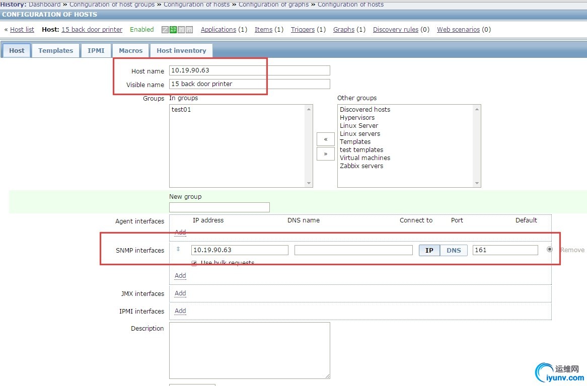Click inside the Description text area

(x=250, y=351)
